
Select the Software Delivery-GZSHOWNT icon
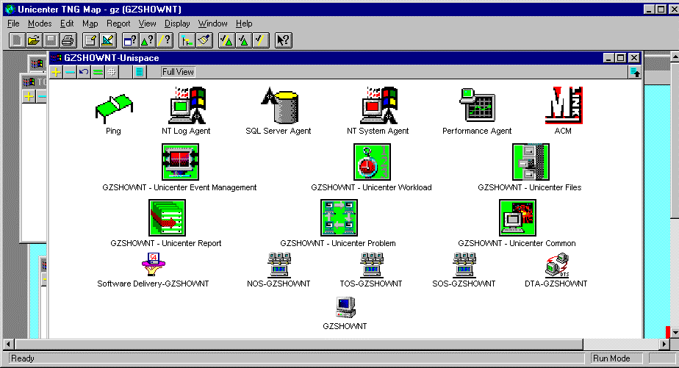pyautogui.click(x=154, y=264)
